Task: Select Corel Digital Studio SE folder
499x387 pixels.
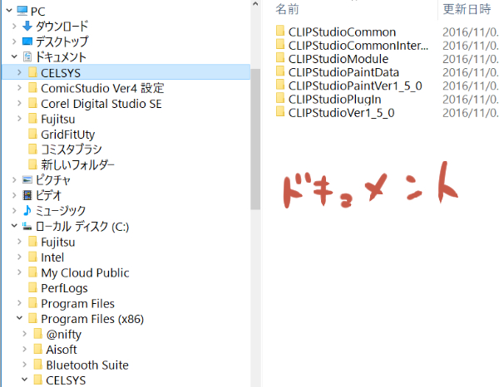Action: [x=101, y=104]
